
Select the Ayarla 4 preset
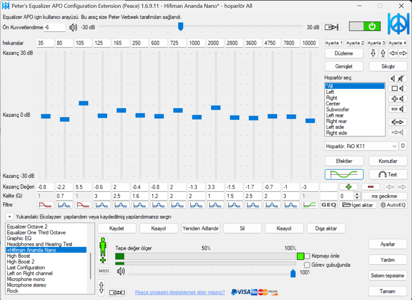(398, 43)
